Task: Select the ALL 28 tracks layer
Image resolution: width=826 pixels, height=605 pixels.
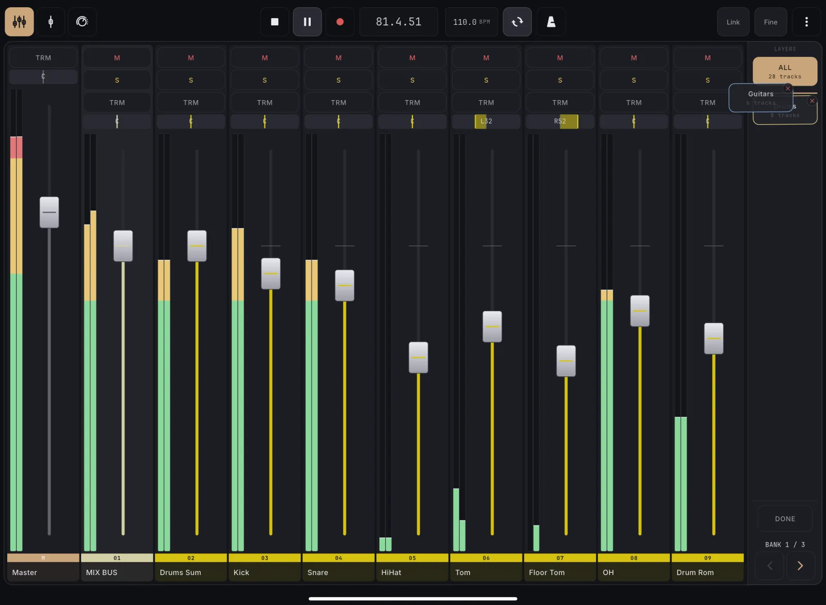Action: tap(785, 71)
